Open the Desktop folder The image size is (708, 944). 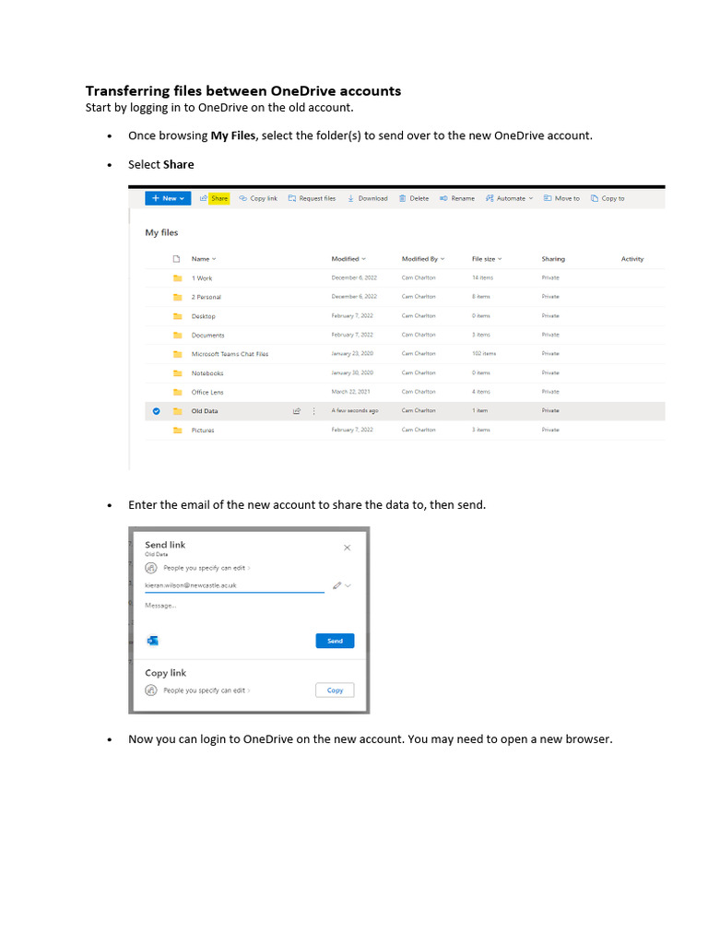(x=203, y=316)
